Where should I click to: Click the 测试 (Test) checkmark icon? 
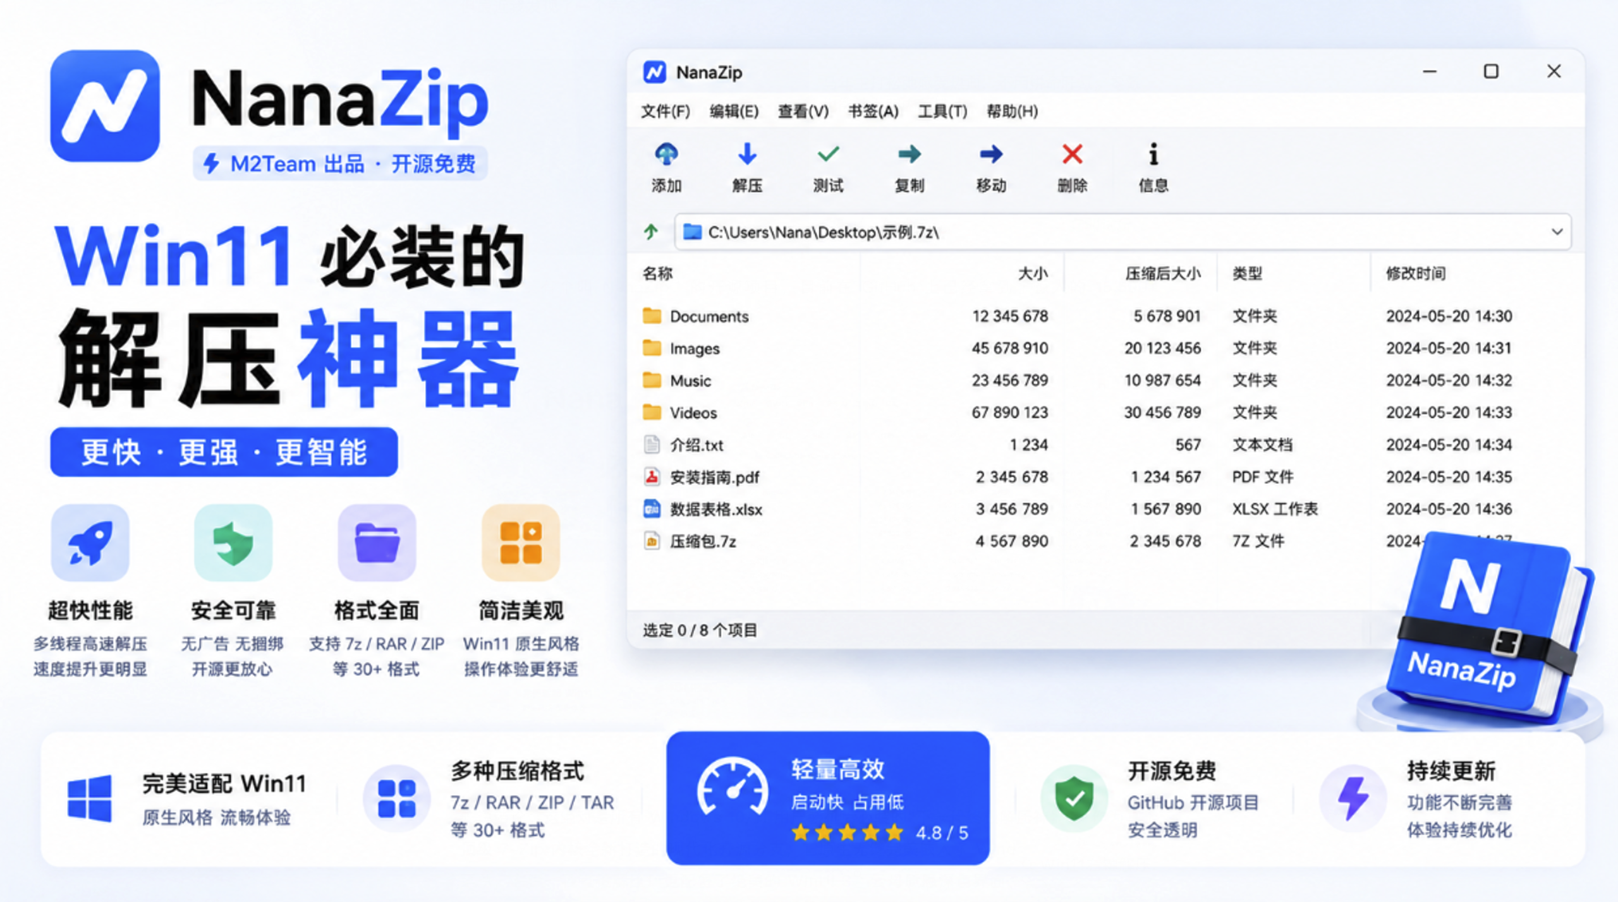[828, 153]
